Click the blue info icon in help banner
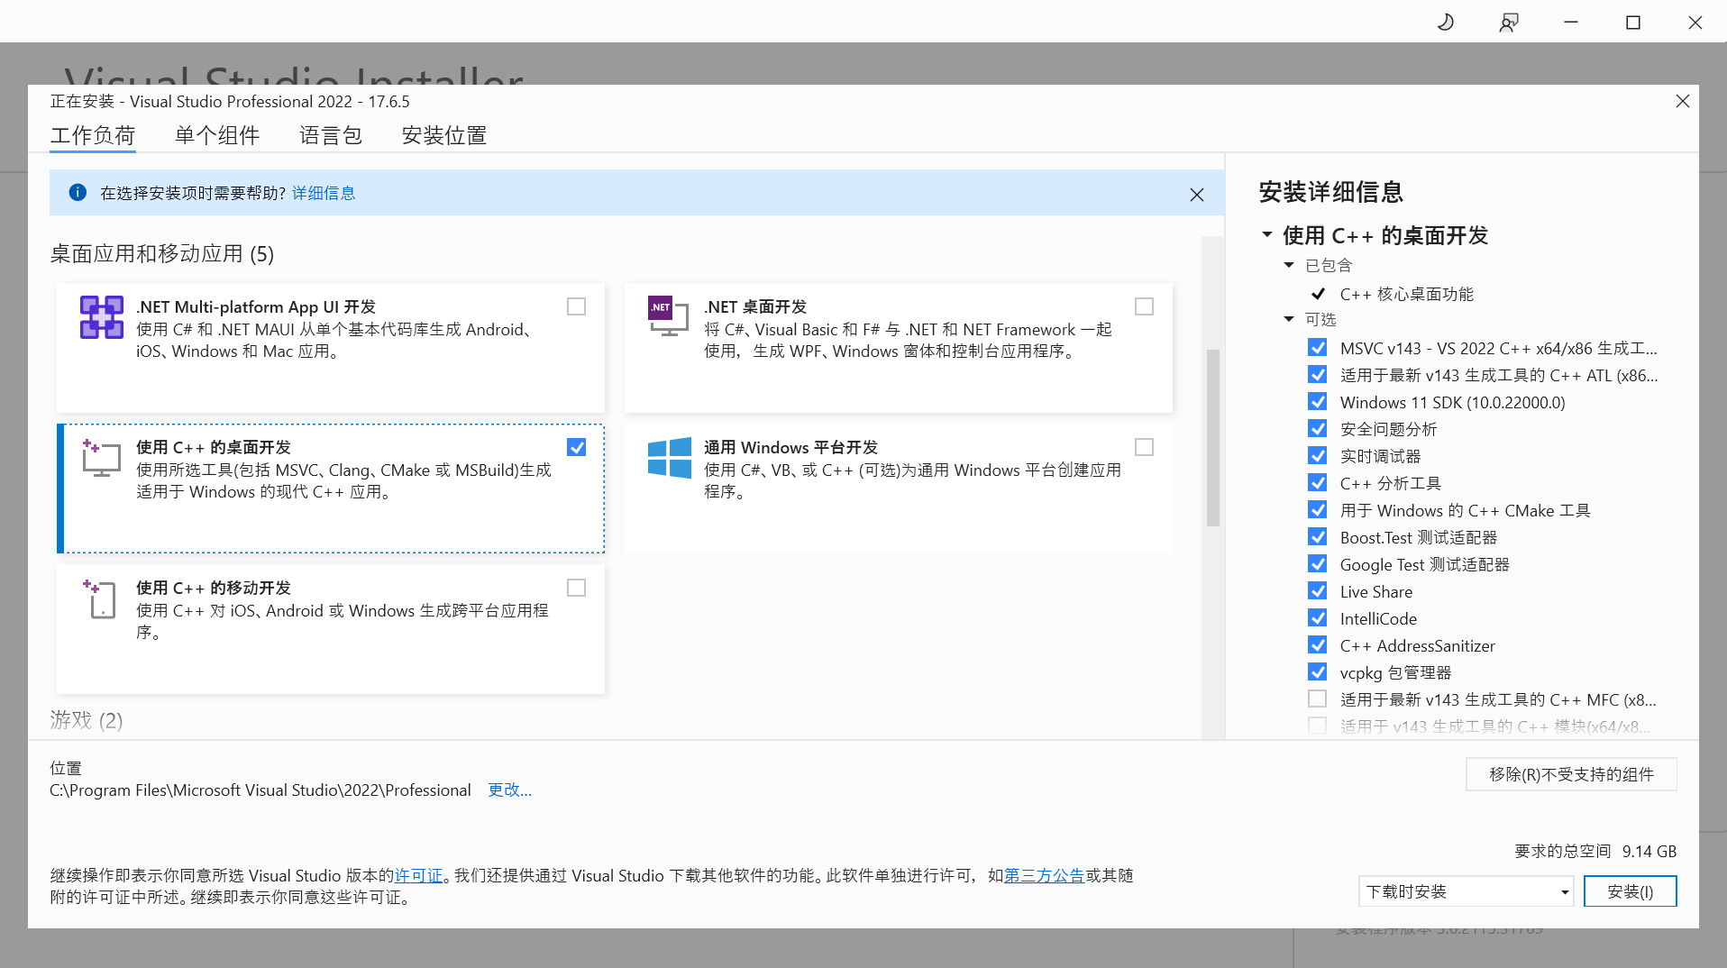 pyautogui.click(x=78, y=192)
